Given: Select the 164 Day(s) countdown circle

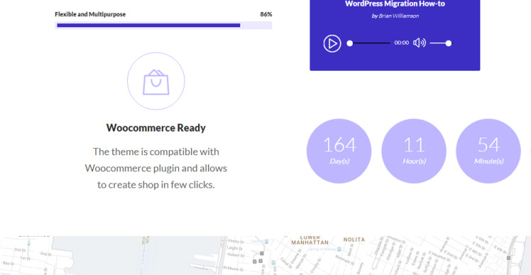Looking at the screenshot, I should tap(339, 151).
